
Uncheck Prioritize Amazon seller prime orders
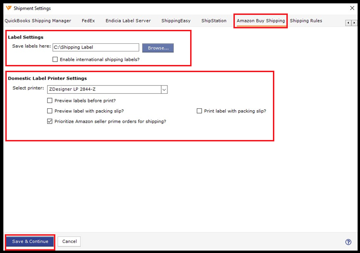point(50,121)
